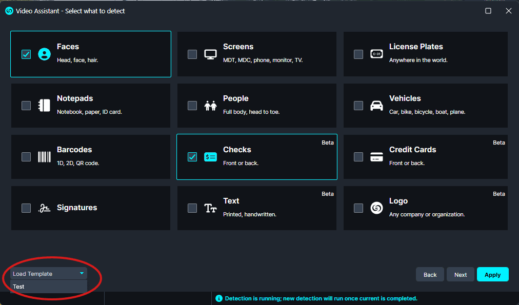
Task: Select the Test template option
Action: pos(19,287)
